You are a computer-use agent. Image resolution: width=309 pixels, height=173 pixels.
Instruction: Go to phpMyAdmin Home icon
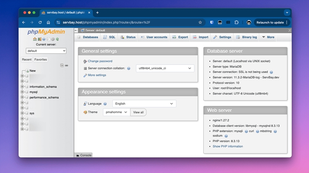pyautogui.click(x=35, y=39)
